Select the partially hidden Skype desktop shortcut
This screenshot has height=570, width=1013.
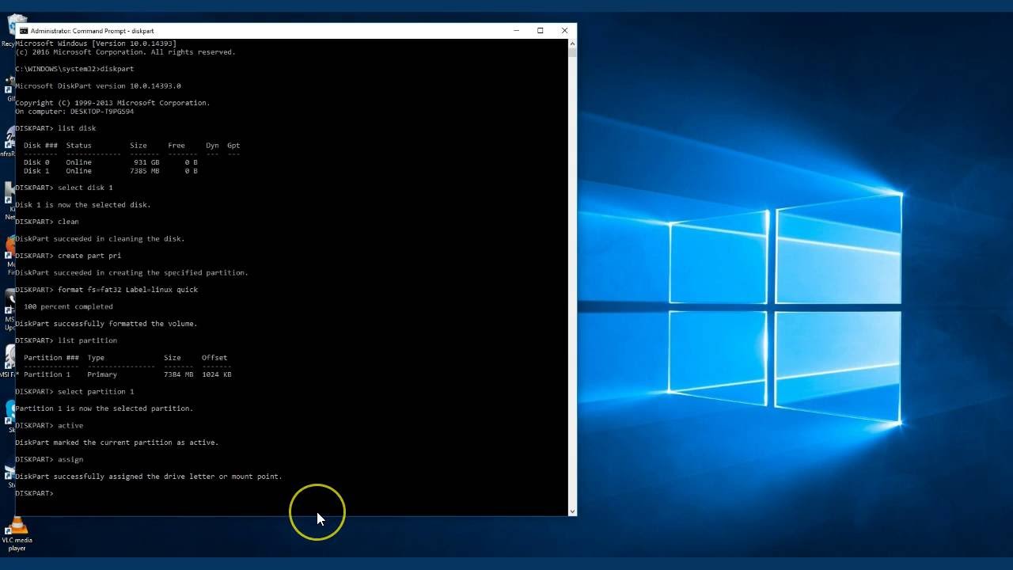[x=8, y=416]
